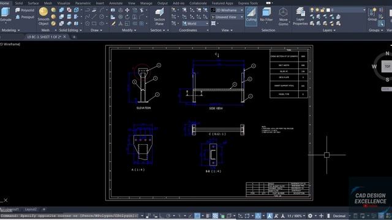
Task: Select the Trim scissors tool
Action: [x=141, y=10]
